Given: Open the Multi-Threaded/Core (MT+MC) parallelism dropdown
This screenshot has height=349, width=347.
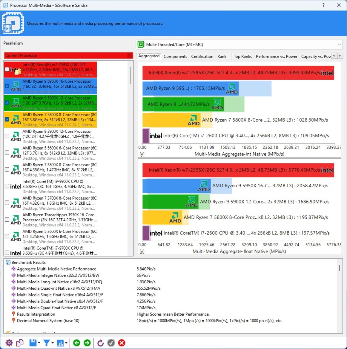Looking at the screenshot, I should click(x=239, y=44).
